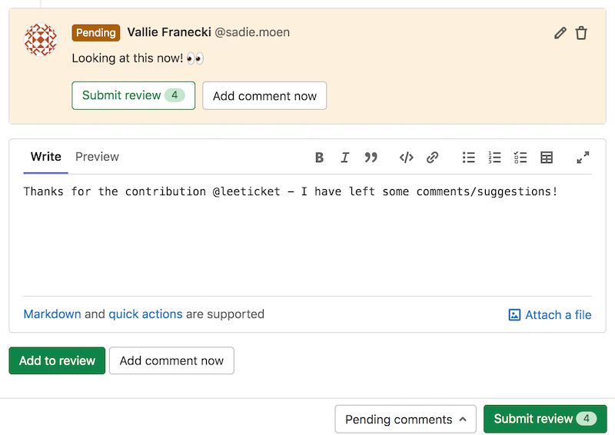Click Attach a file

pyautogui.click(x=550, y=315)
